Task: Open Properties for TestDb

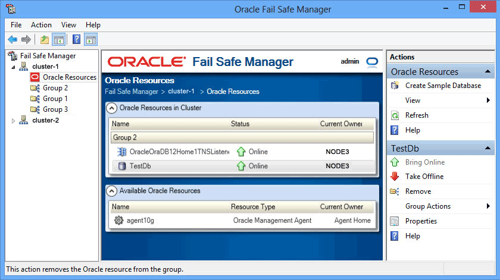Action: (421, 221)
